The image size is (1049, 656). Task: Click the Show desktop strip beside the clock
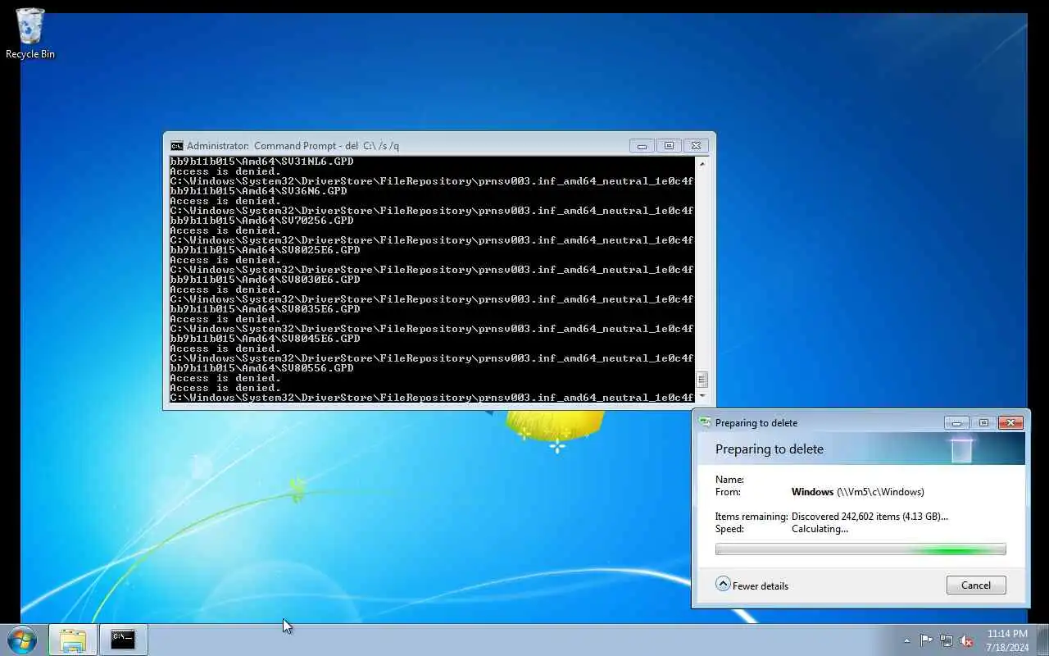pyautogui.click(x=1042, y=640)
